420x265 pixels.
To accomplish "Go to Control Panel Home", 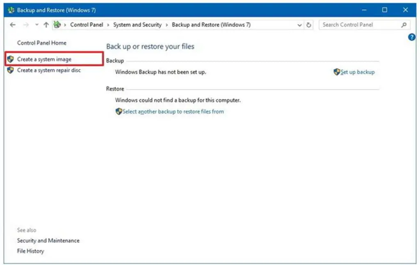I will coord(41,43).
